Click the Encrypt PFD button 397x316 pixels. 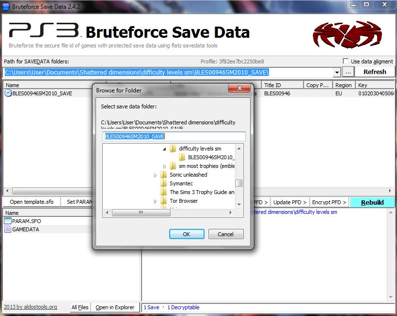tap(329, 202)
